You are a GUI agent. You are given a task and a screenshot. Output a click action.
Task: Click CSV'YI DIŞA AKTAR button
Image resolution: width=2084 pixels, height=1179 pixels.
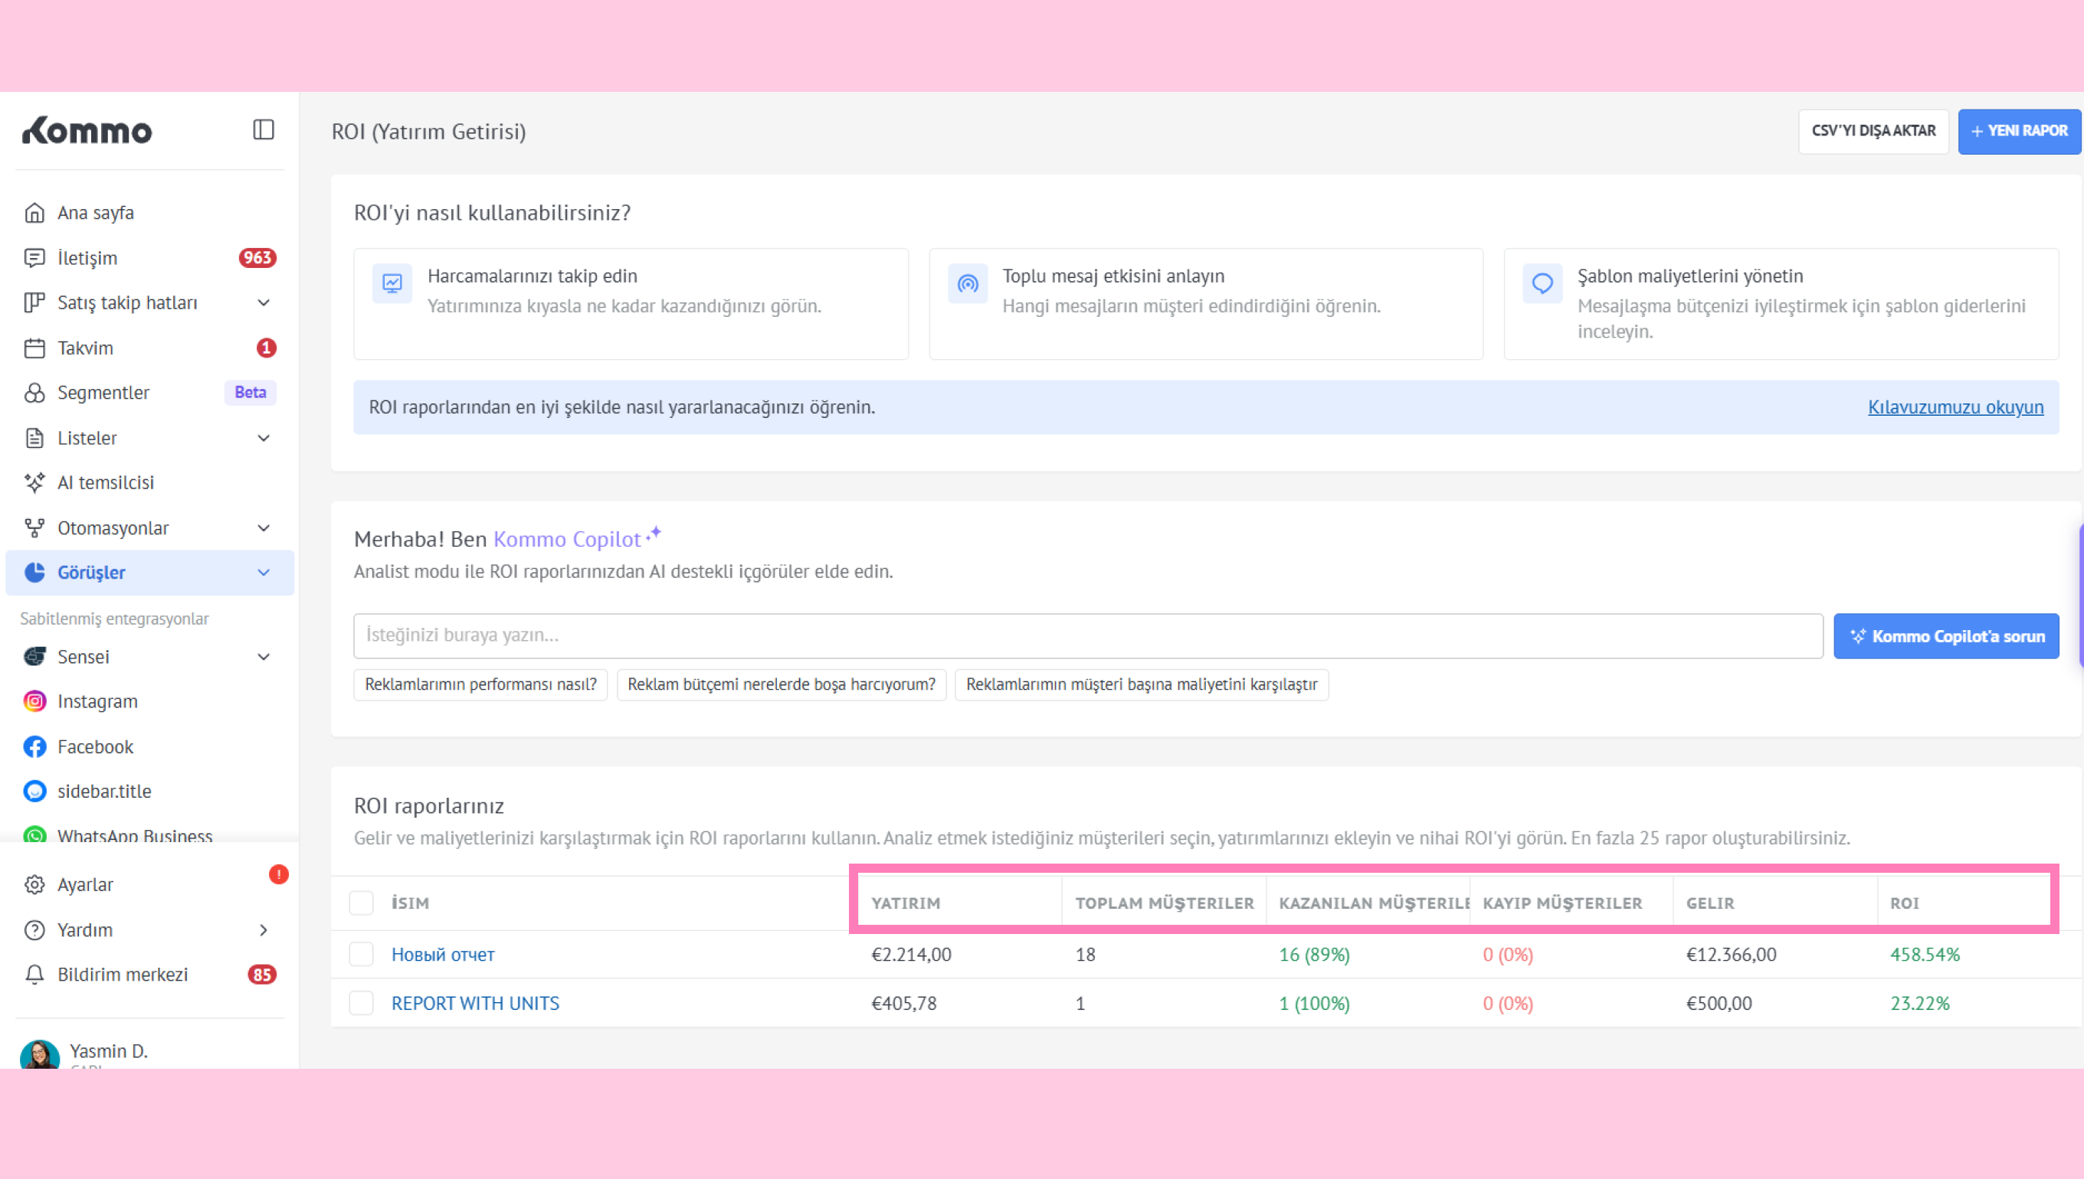click(x=1873, y=131)
